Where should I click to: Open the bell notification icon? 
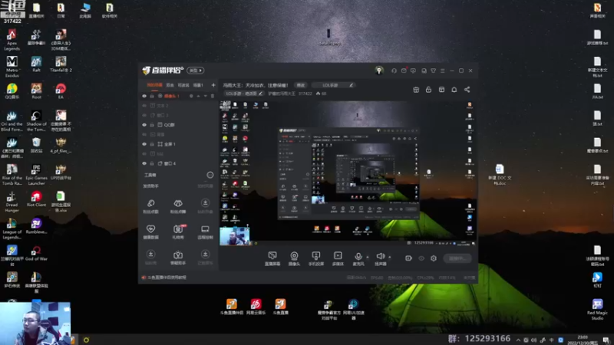click(x=454, y=90)
